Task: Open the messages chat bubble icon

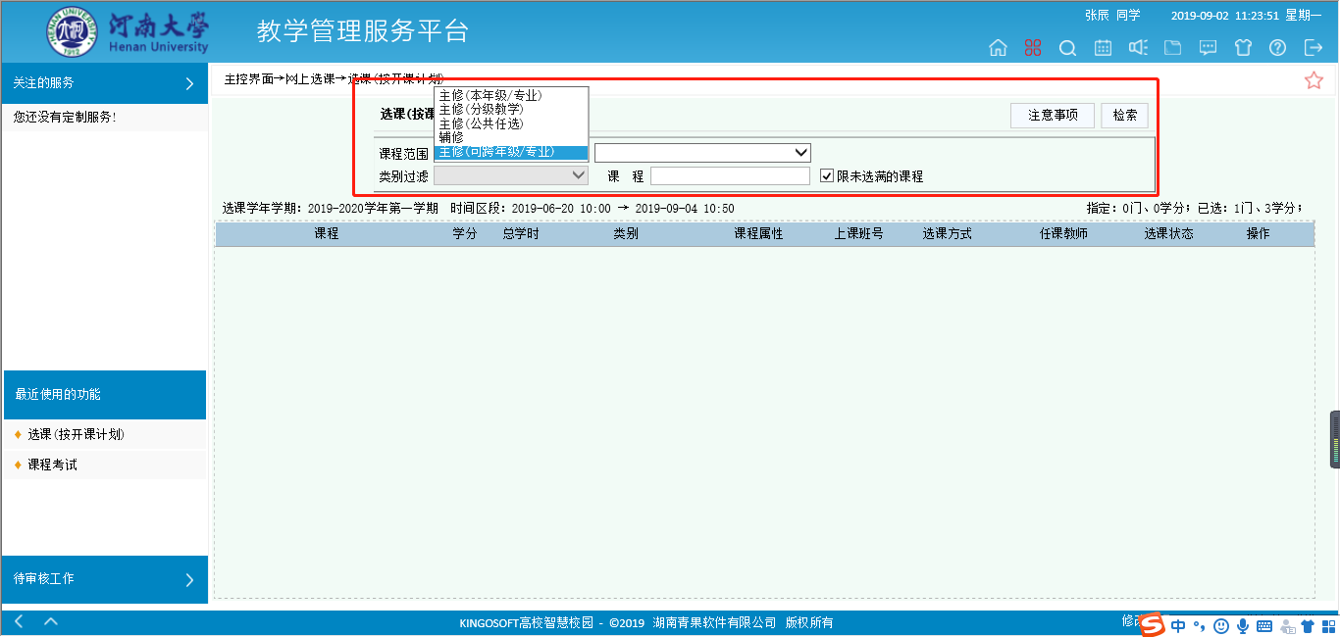Action: (1209, 48)
